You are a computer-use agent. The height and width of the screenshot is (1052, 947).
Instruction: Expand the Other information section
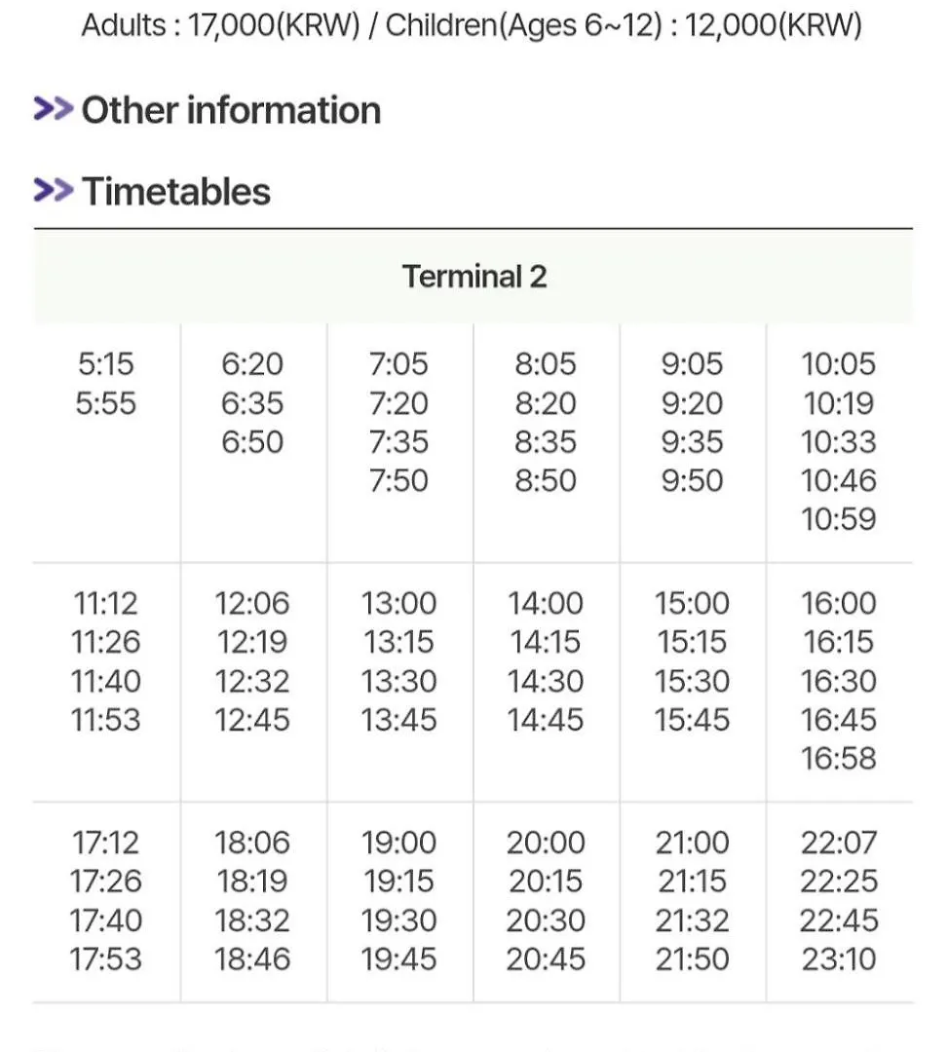[x=231, y=110]
